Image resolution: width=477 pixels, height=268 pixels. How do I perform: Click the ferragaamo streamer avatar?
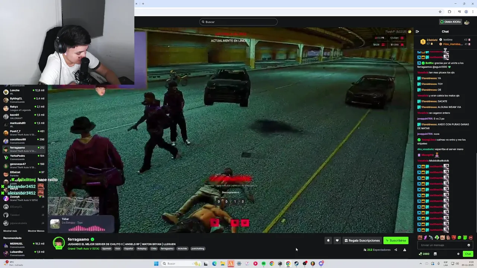(x=59, y=243)
